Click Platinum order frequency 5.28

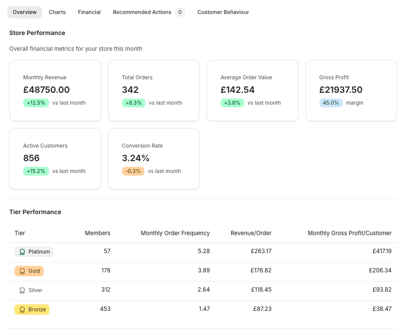(204, 251)
